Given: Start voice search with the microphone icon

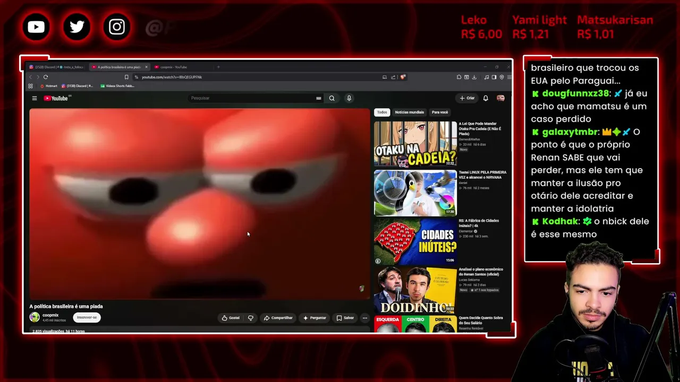Looking at the screenshot, I should 349,98.
